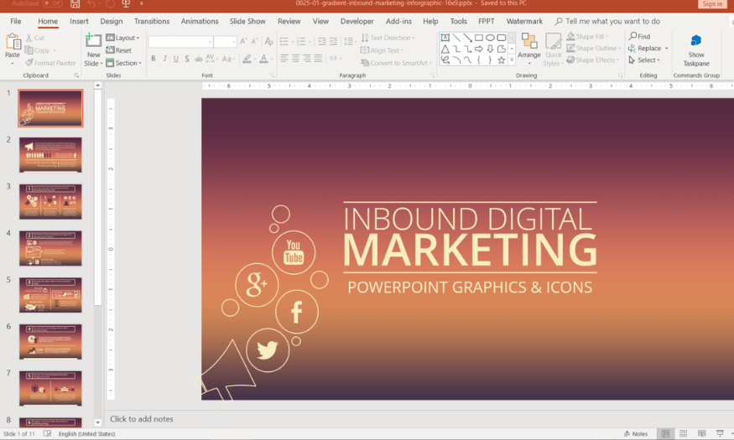Switch to the Insert tab
Image resolution: width=734 pixels, height=440 pixels.
79,21
